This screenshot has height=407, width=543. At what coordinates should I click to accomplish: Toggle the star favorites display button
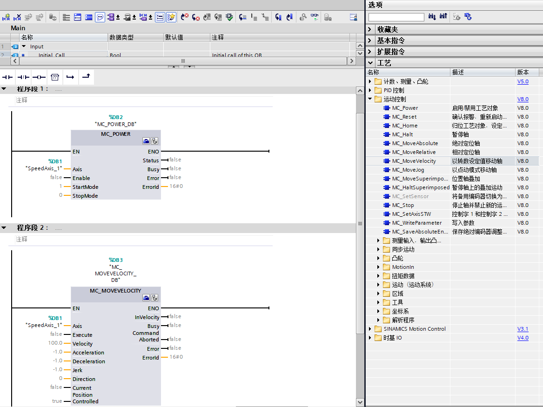pyautogui.click(x=171, y=17)
